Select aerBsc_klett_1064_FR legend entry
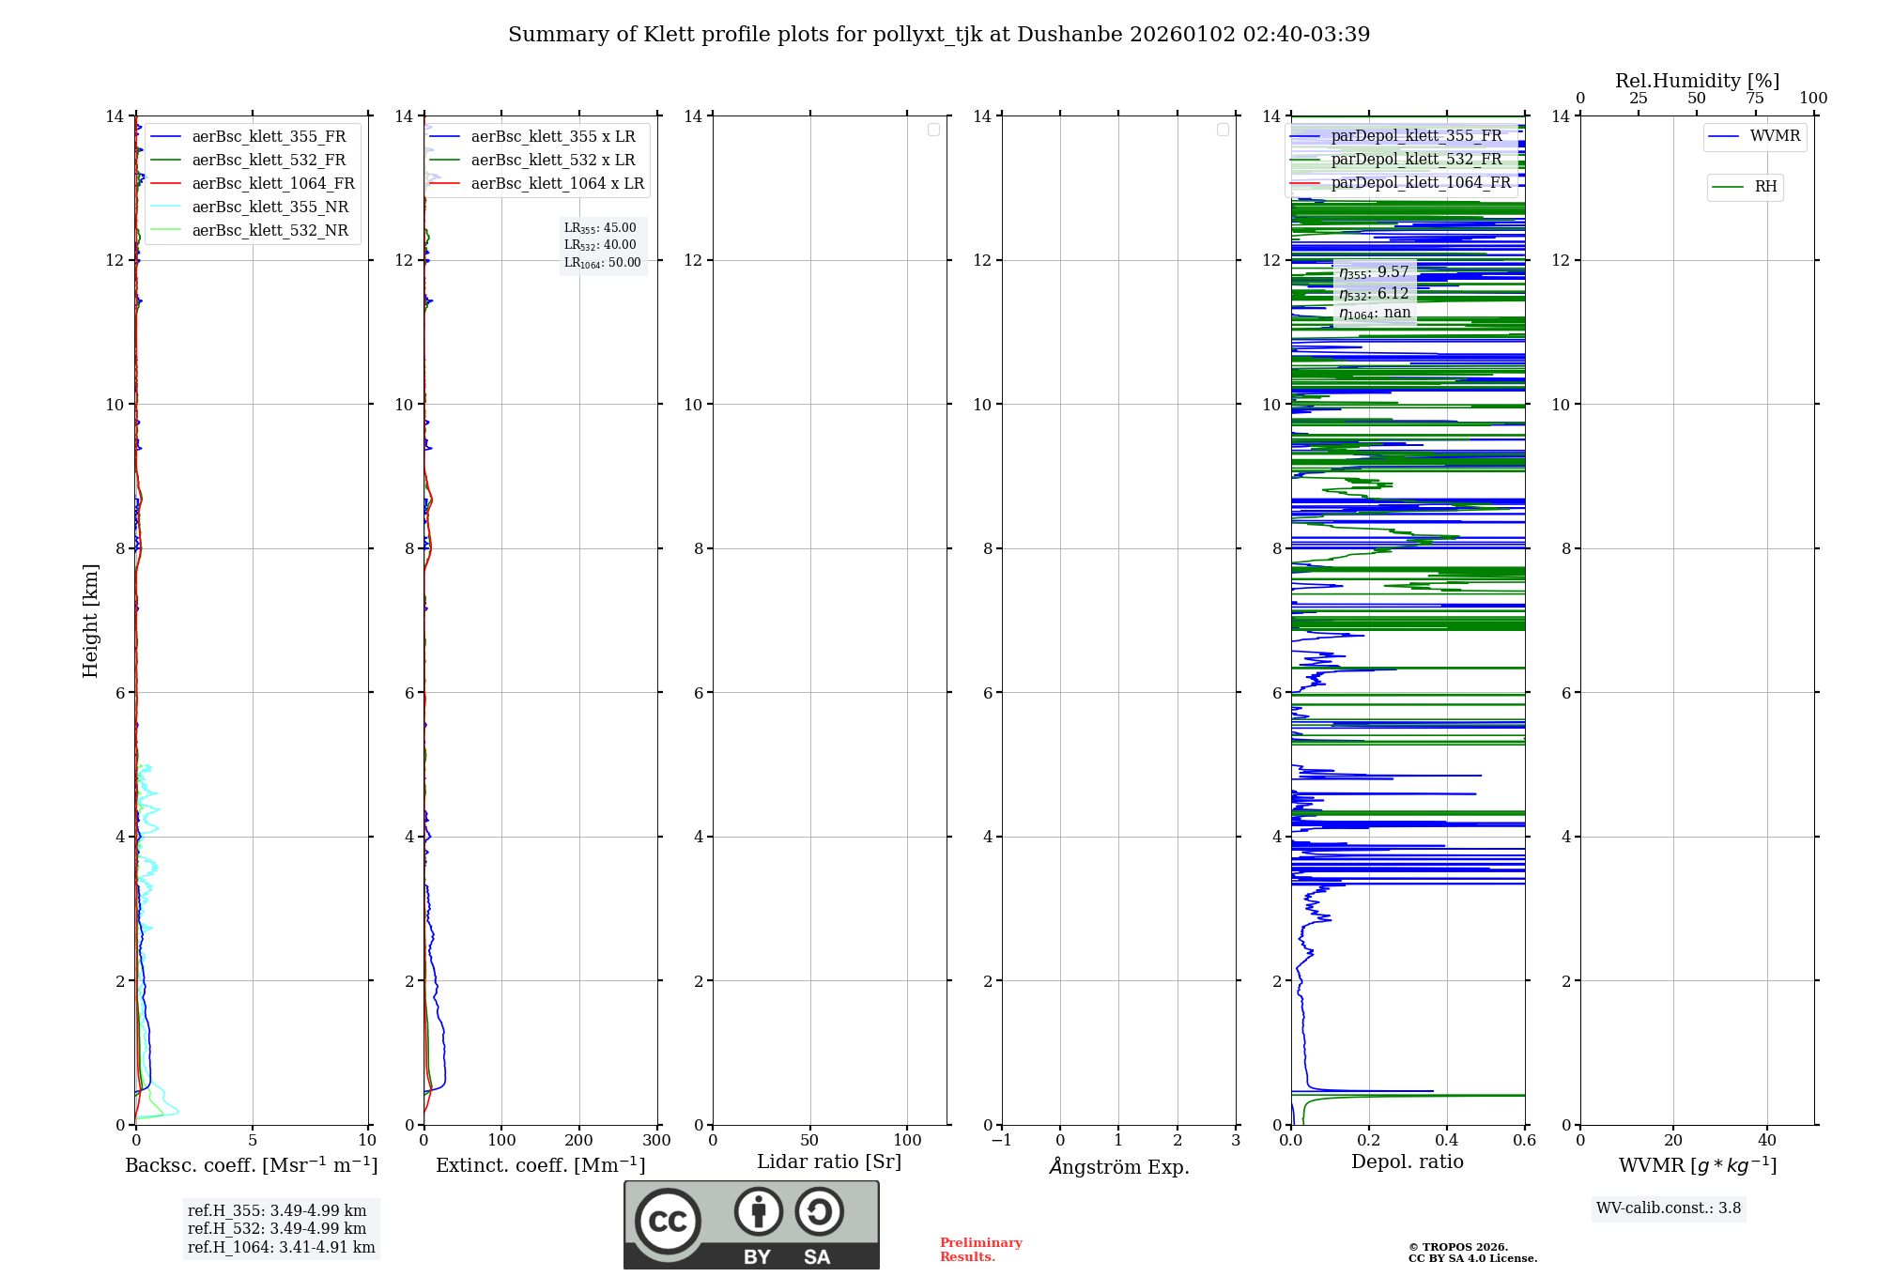The image size is (1878, 1277). tap(272, 183)
